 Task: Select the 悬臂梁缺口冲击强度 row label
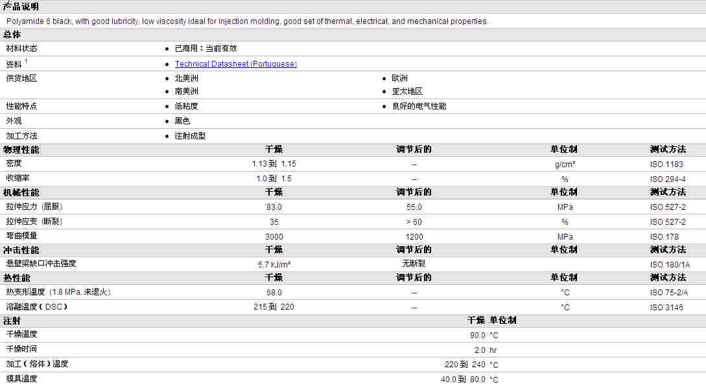41,264
